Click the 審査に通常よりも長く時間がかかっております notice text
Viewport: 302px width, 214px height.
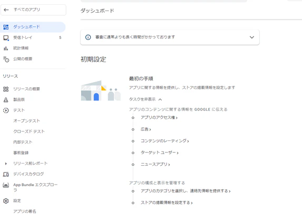point(135,37)
